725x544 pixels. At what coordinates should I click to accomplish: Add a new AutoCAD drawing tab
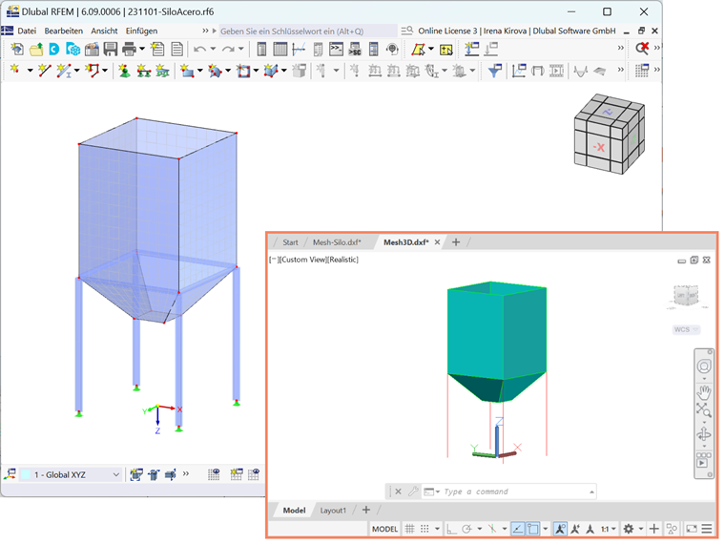coord(456,241)
